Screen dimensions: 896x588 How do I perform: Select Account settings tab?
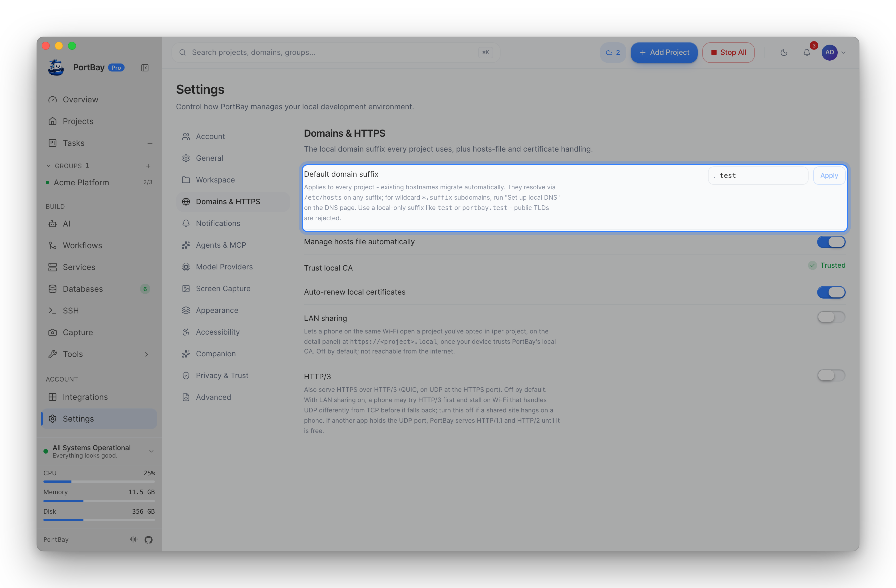(x=233, y=136)
